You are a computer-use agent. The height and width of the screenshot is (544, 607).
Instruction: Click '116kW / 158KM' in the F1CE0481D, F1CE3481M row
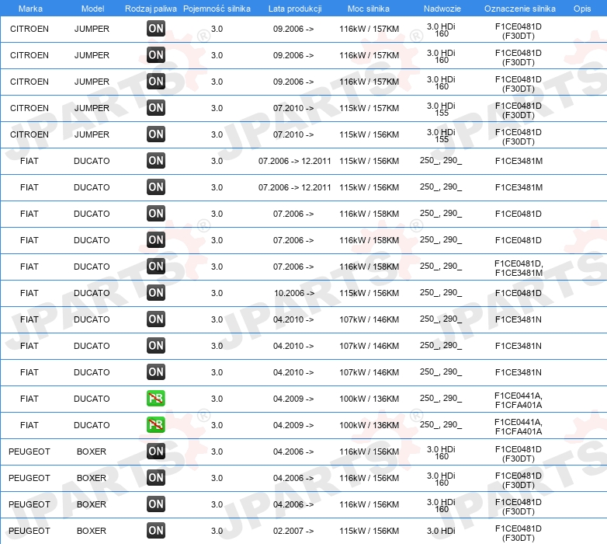(369, 267)
